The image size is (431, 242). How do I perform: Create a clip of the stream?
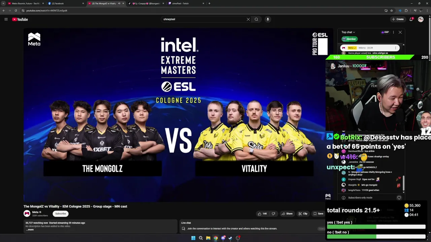tap(303, 213)
